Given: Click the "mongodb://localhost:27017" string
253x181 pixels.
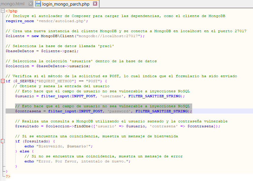Looking at the screenshot, I should click(108, 36).
